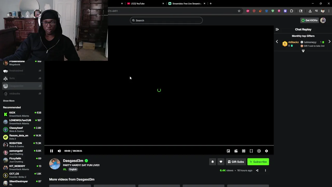Click the Dasgasd3m channel name
This screenshot has height=187, width=332.
click(x=73, y=161)
